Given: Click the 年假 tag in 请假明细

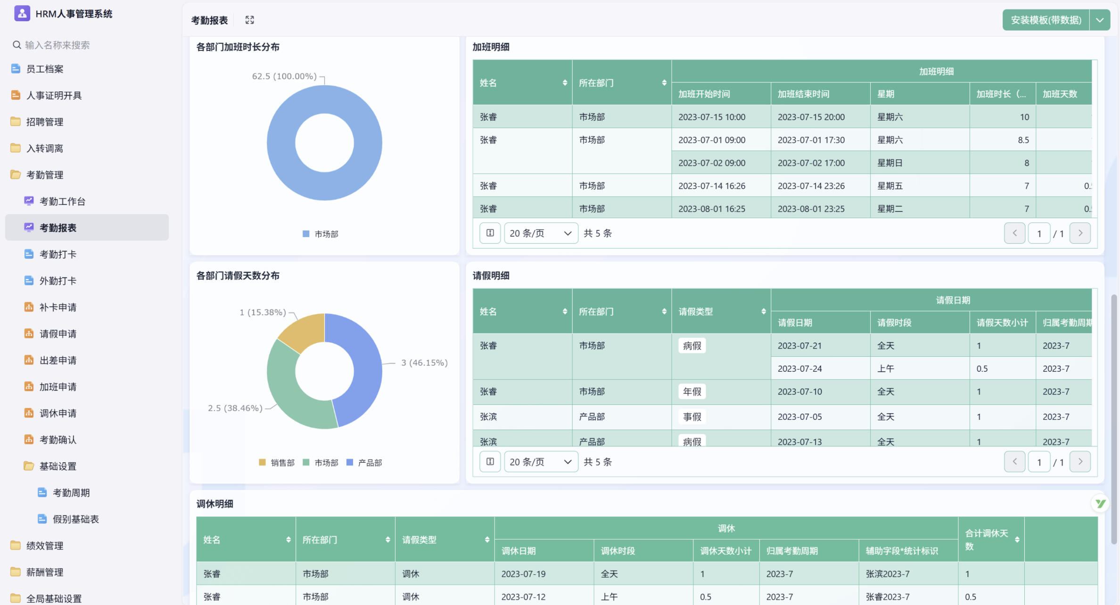Looking at the screenshot, I should pyautogui.click(x=692, y=392).
